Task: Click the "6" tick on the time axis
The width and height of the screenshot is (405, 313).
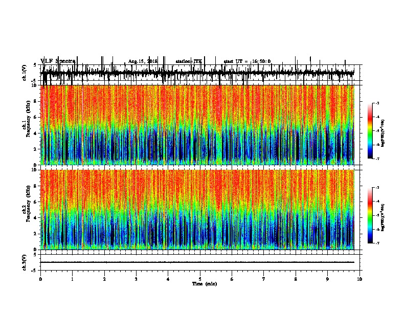Action: coord(232,279)
